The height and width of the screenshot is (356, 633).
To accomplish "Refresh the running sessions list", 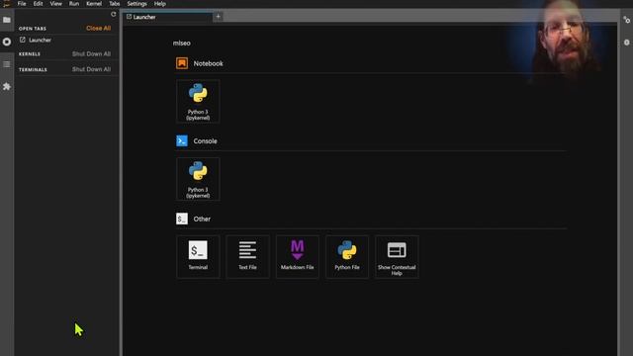I will [114, 14].
